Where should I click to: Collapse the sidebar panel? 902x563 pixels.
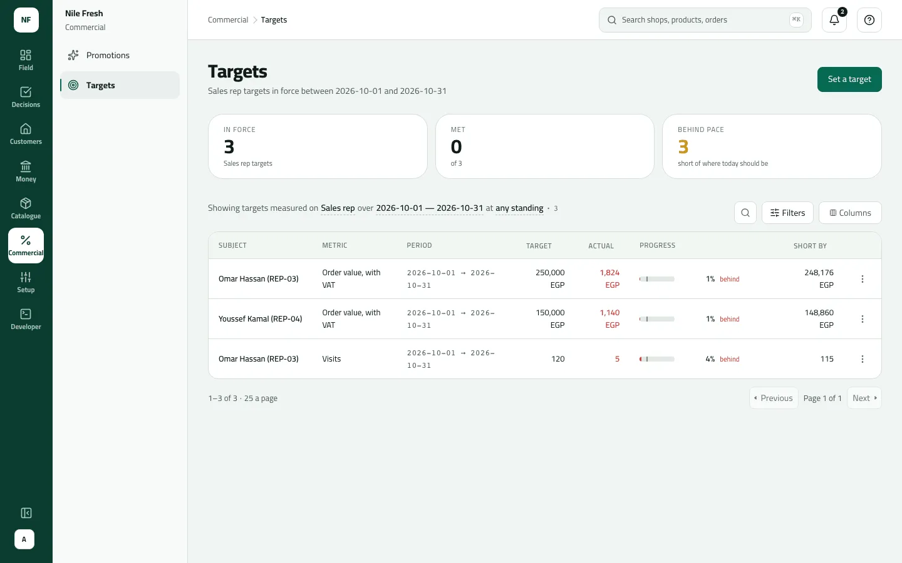pyautogui.click(x=26, y=513)
